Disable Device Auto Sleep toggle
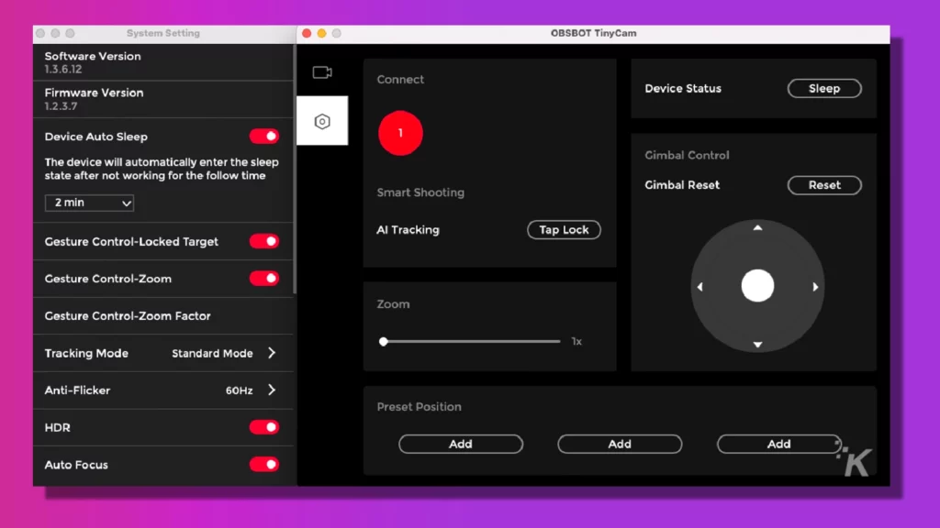 pos(264,137)
